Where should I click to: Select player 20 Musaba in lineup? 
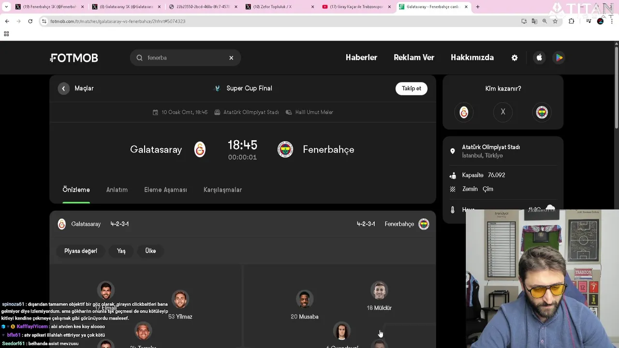click(305, 305)
